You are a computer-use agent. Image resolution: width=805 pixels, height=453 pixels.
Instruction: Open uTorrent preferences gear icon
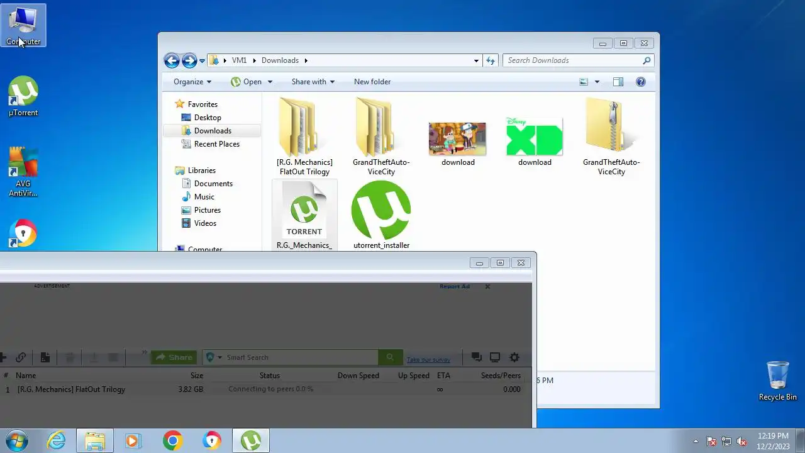514,357
